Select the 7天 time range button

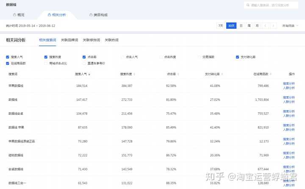pyautogui.click(x=220, y=25)
